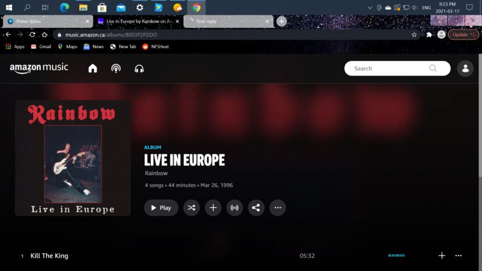
Task: Bookmark this page with the star
Action: tap(414, 35)
